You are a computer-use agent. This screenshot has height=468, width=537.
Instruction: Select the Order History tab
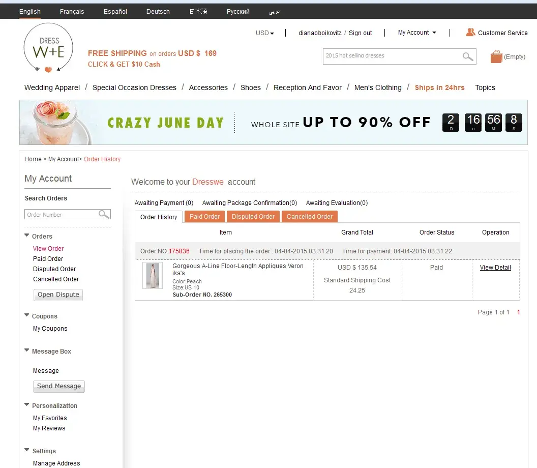159,217
